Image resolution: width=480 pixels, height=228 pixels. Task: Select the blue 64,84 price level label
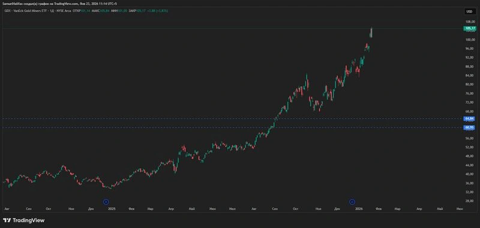pos(469,118)
